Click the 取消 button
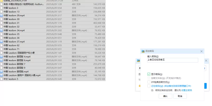 point(180,96)
